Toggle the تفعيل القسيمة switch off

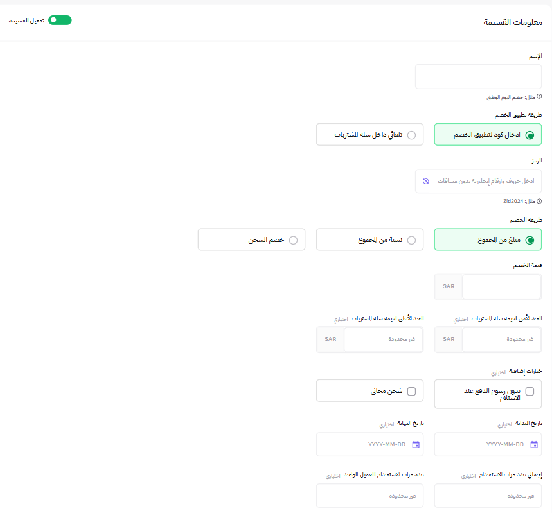coord(60,20)
